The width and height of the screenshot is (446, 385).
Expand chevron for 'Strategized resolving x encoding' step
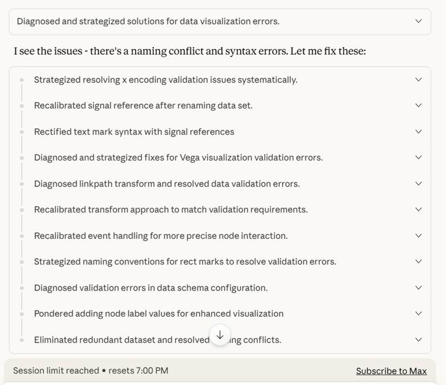point(419,80)
